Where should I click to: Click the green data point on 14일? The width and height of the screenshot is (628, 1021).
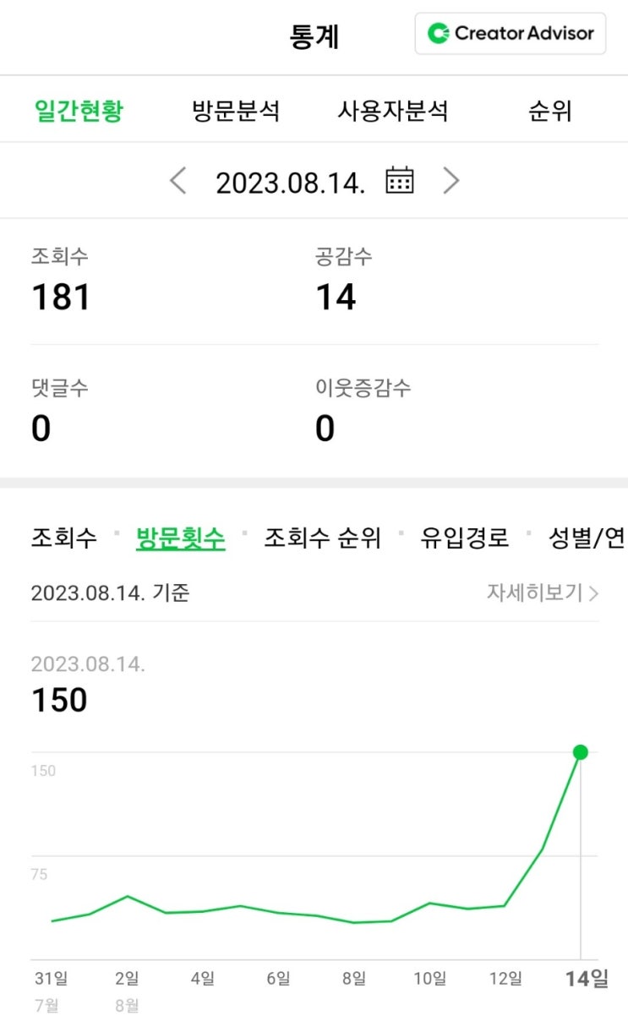tap(580, 752)
